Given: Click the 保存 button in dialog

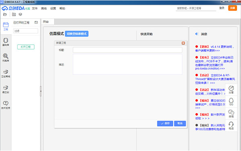Looking at the screenshot, I should (x=165, y=124).
